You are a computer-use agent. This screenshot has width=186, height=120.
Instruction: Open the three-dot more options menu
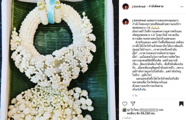click(182, 7)
